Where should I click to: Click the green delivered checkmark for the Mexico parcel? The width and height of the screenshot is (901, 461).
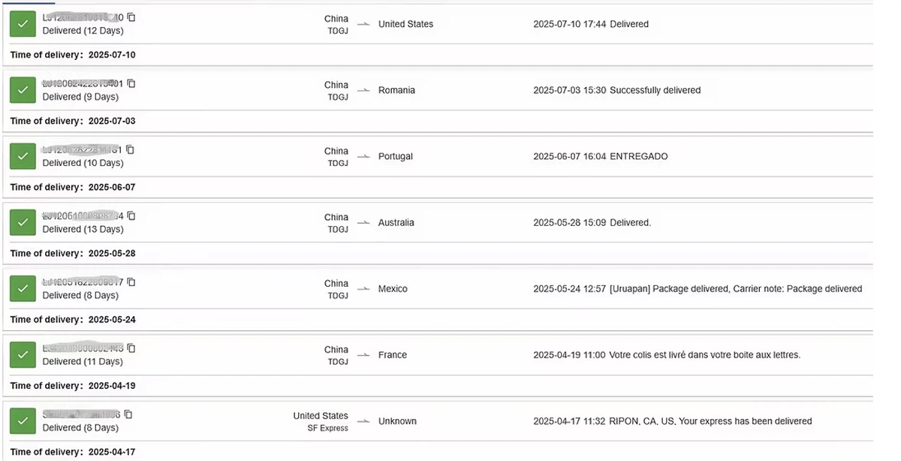23,288
